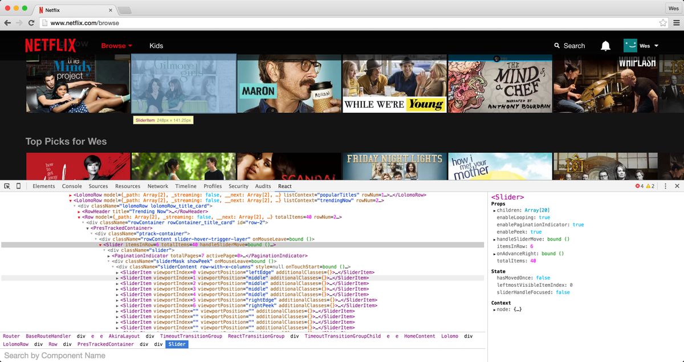Switch to the Console tab

click(72, 186)
